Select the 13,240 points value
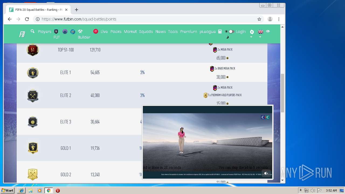Viewport: 345px width, 194px height. click(95, 175)
